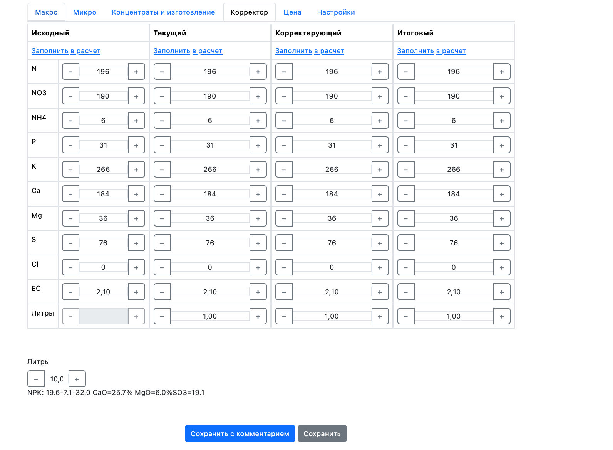Go to the Цена tab
Screen dimensions: 613x450
[x=292, y=12]
